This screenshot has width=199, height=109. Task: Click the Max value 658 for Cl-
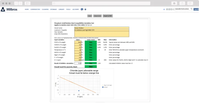point(105,60)
